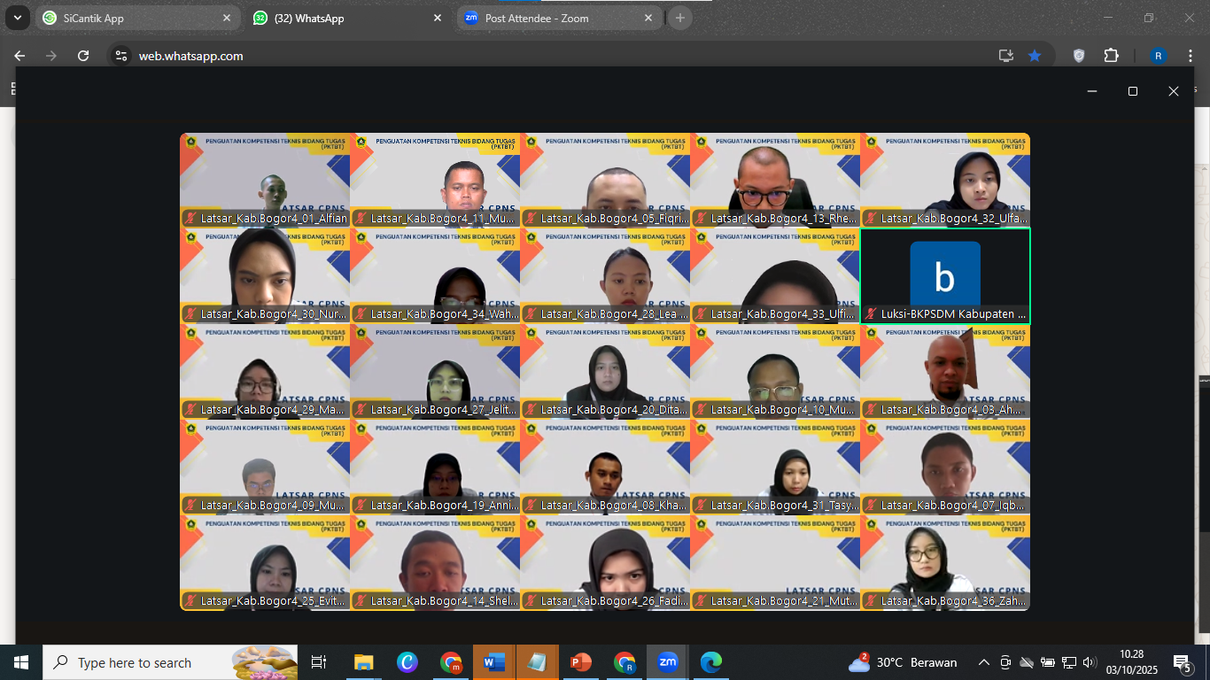The height and width of the screenshot is (680, 1210).
Task: Reload the WhatsApp Web page
Action: [x=83, y=56]
